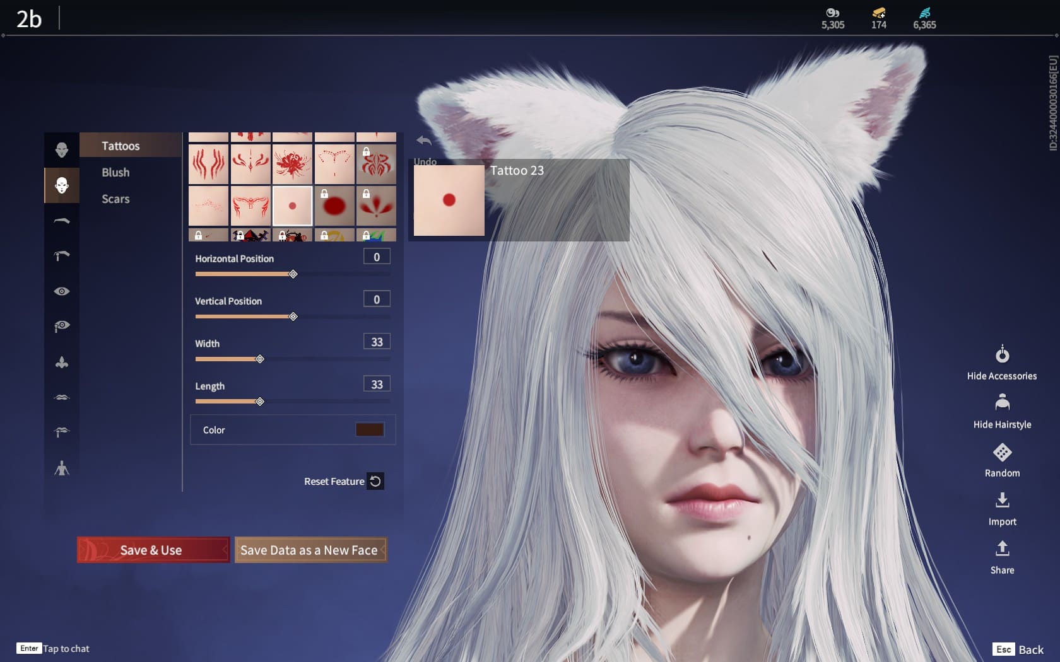Viewport: 1060px width, 662px height.
Task: Open the eyebrow makeup brush category
Action: click(62, 255)
